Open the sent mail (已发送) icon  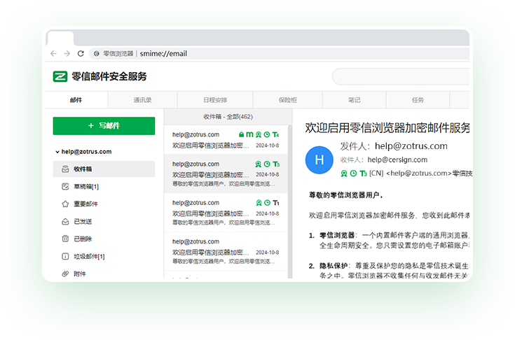point(65,222)
